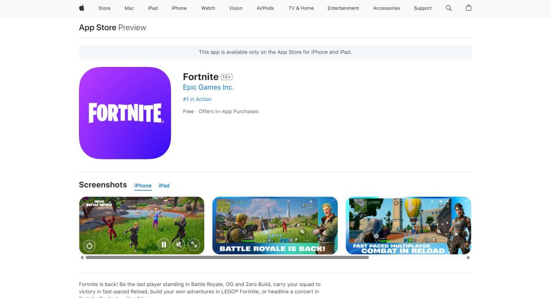Open the shopping bag icon
551x298 pixels.
click(x=468, y=8)
